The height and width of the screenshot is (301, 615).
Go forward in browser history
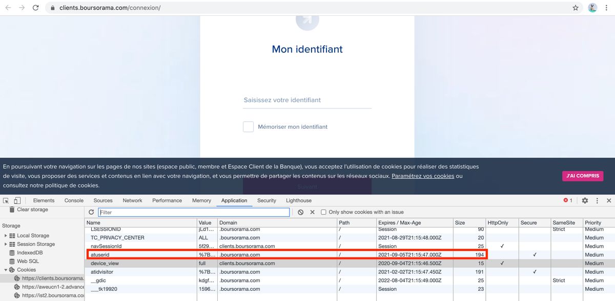pos(22,8)
